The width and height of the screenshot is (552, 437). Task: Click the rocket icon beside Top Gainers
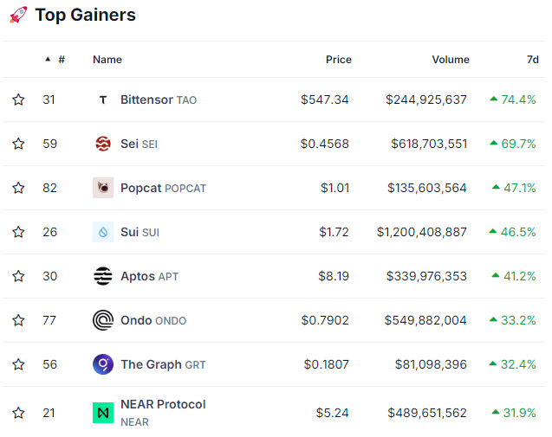coord(18,15)
